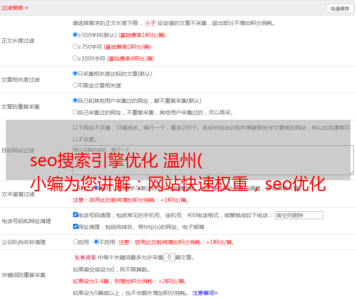Toggle the 网址清理 checkbox
Image resolution: width=356 pixels, height=300 pixels.
pyautogui.click(x=75, y=227)
